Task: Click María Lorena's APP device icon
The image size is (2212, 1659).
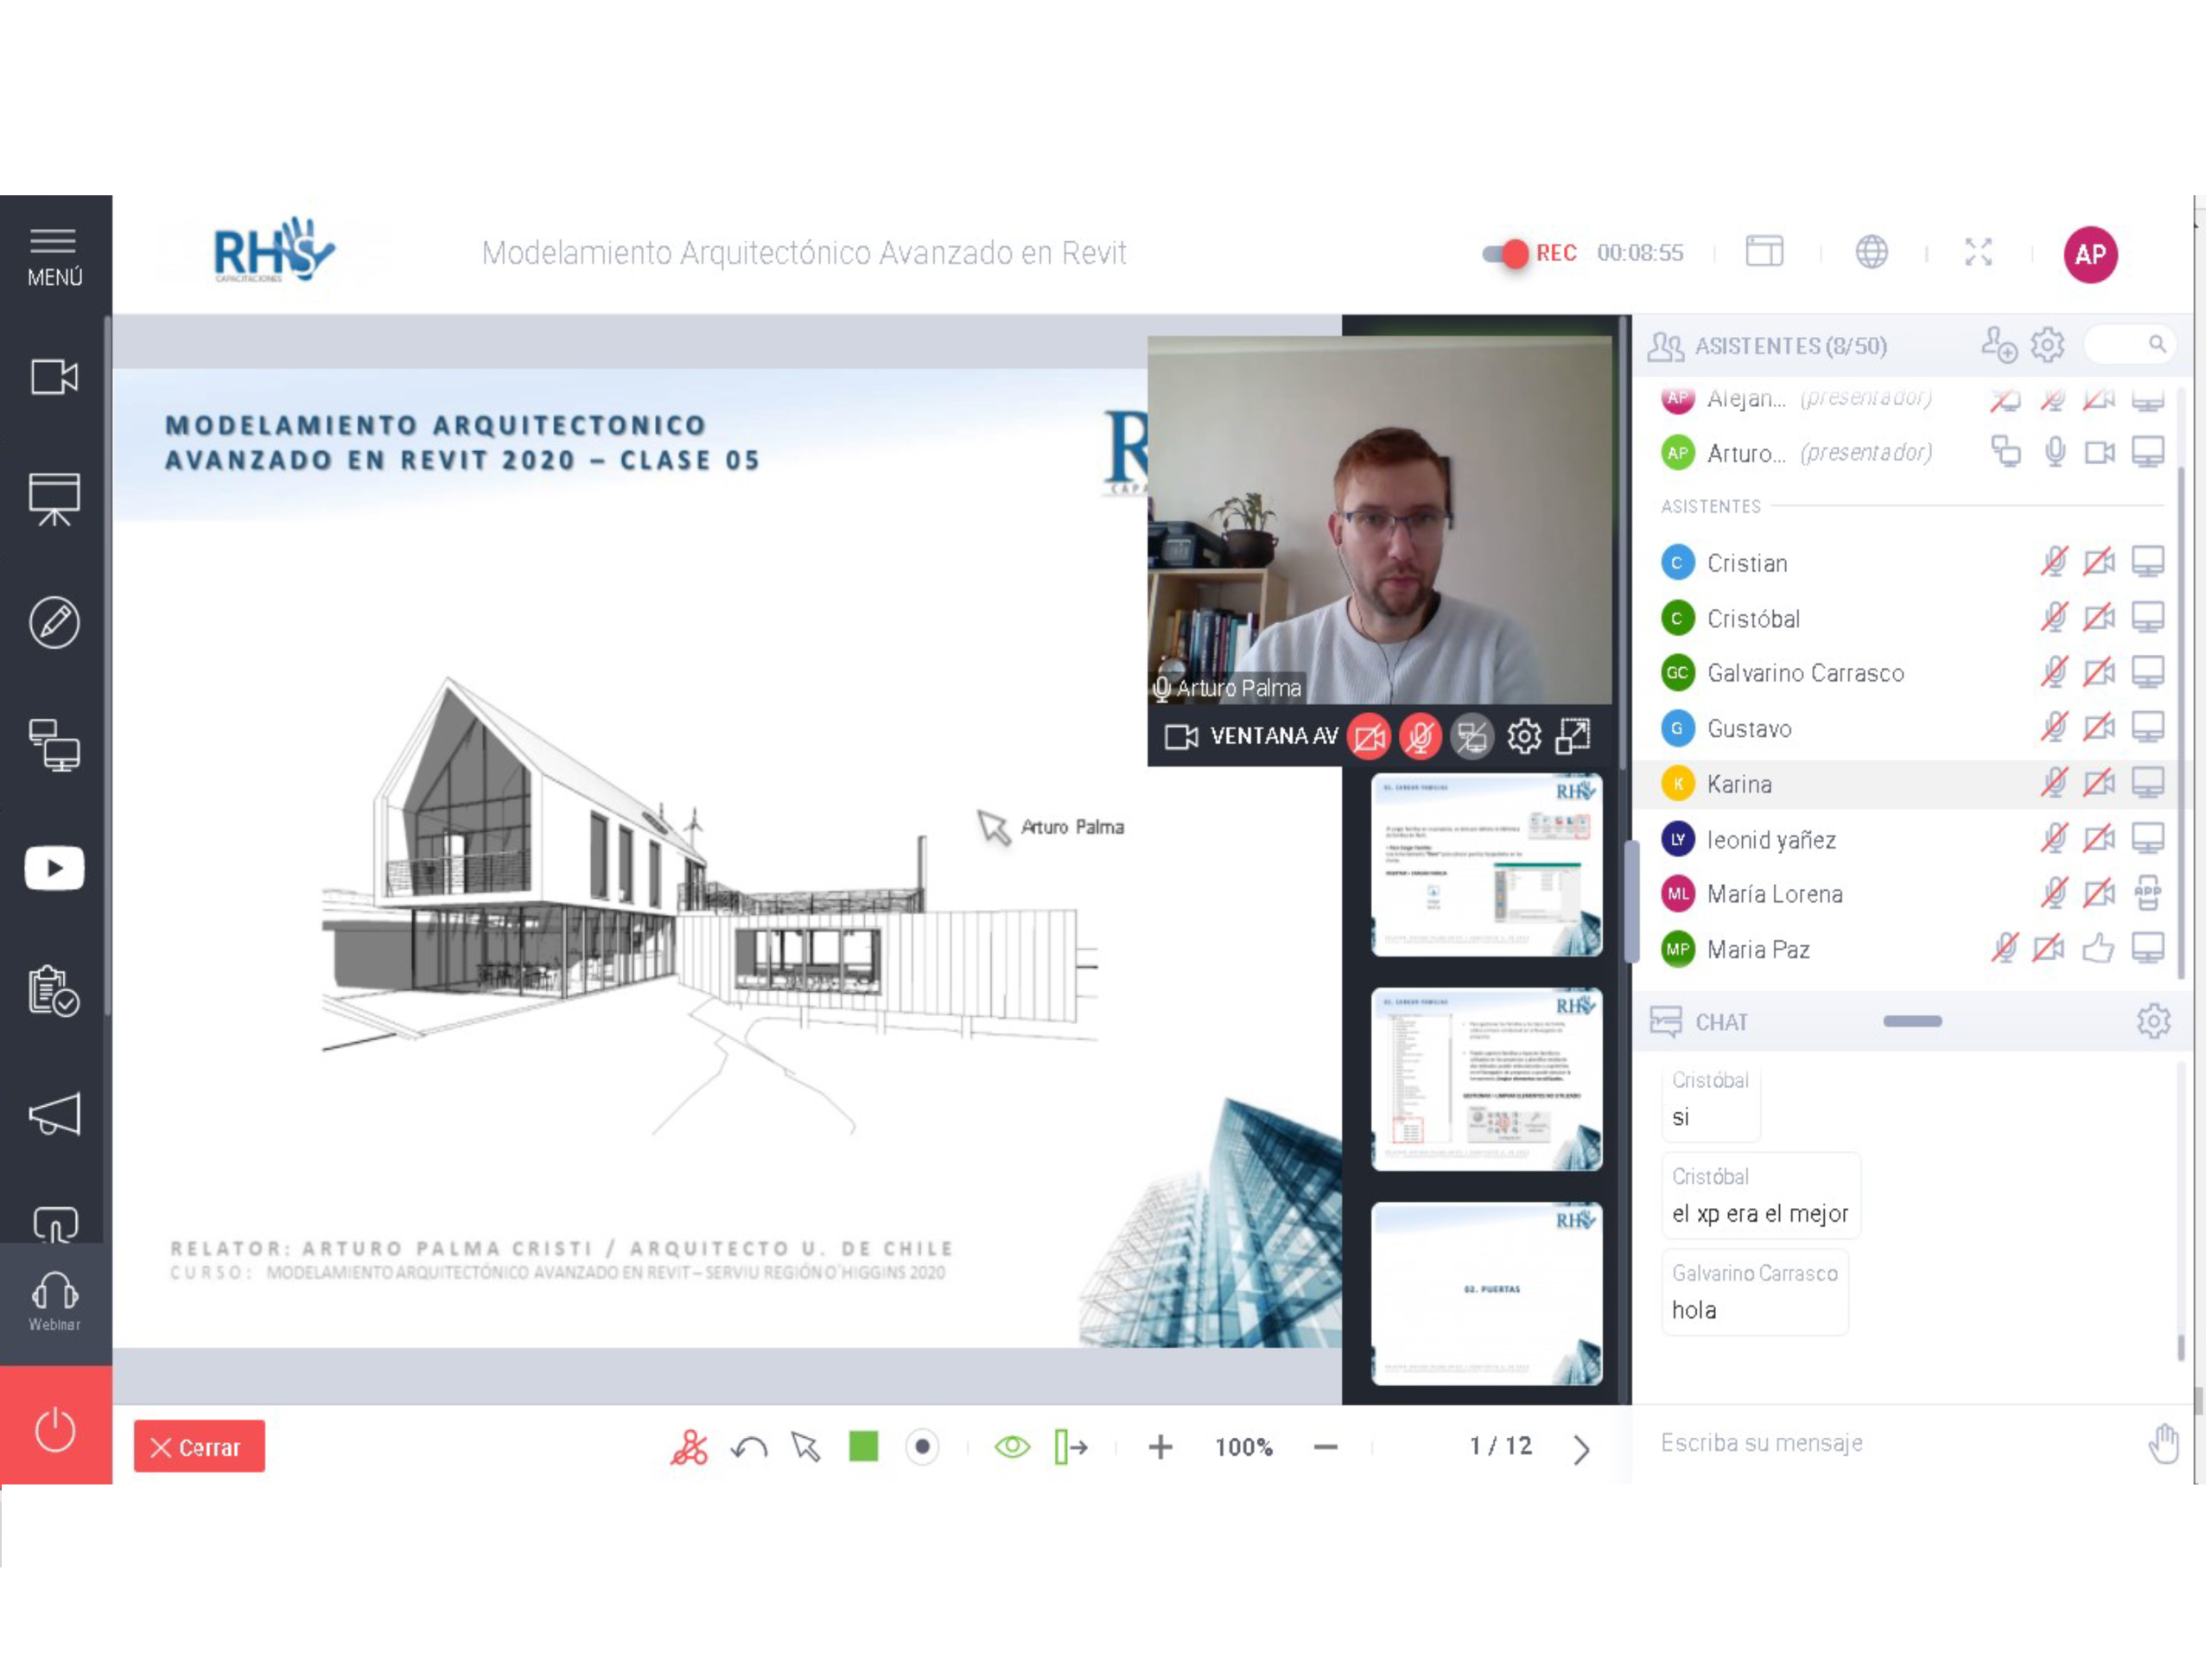Action: tap(2148, 893)
